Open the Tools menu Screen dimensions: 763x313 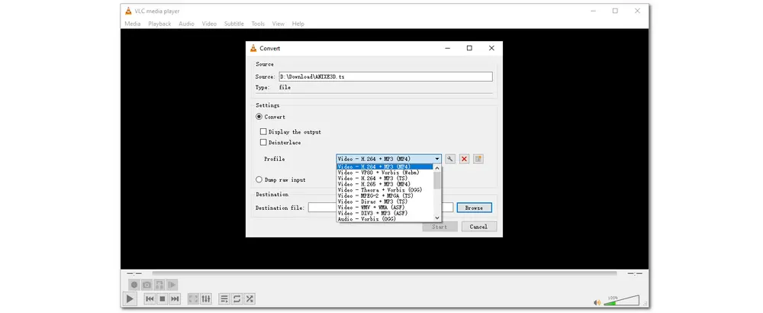coord(258,24)
